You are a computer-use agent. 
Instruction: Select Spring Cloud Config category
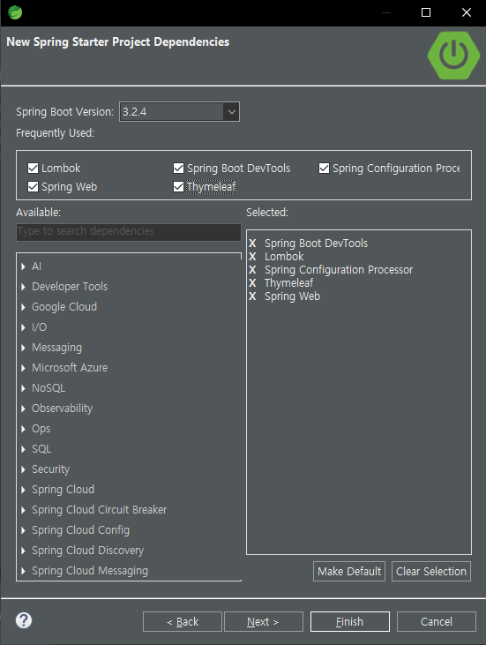[80, 529]
